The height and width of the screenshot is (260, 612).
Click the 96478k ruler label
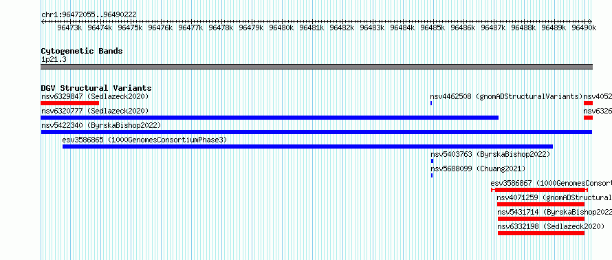point(221,28)
